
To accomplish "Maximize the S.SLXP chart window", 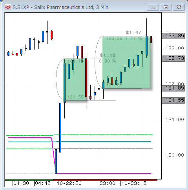I will pyautogui.click(x=166, y=7).
